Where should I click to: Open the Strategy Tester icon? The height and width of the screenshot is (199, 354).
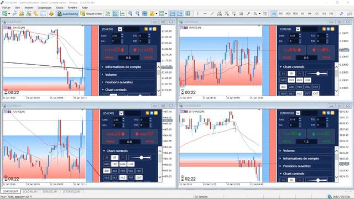[51, 14]
